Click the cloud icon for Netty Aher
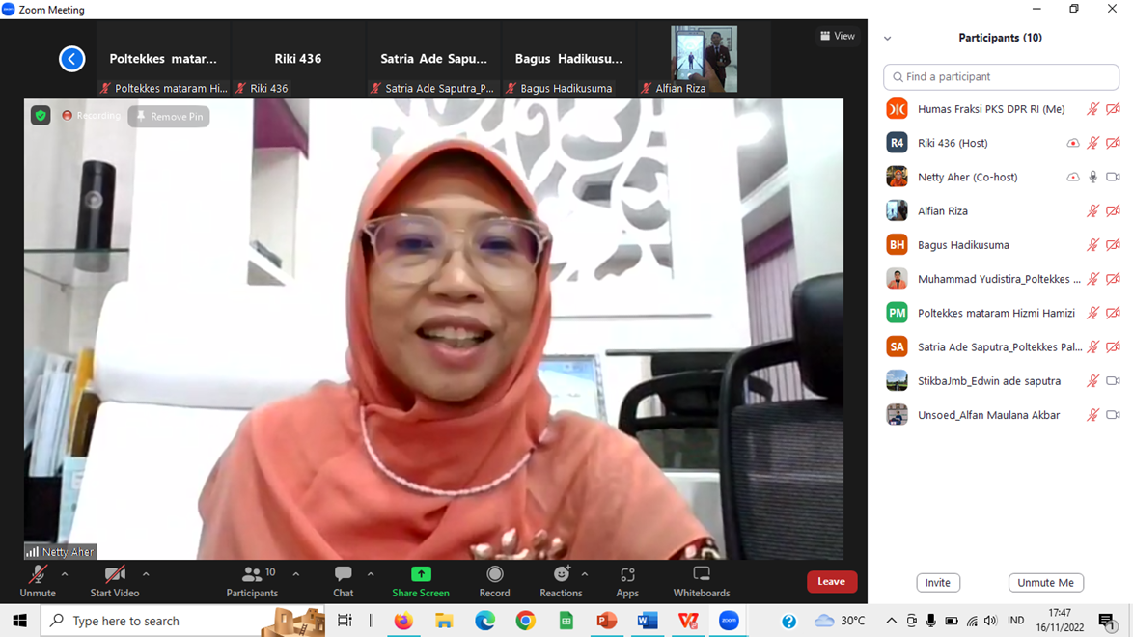This screenshot has height=637, width=1133. click(1073, 178)
